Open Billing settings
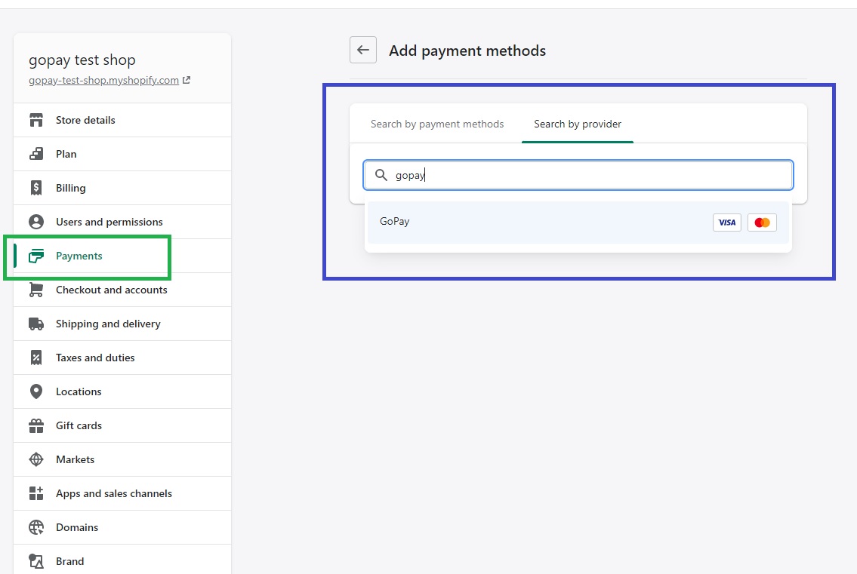The width and height of the screenshot is (857, 574). coord(122,188)
